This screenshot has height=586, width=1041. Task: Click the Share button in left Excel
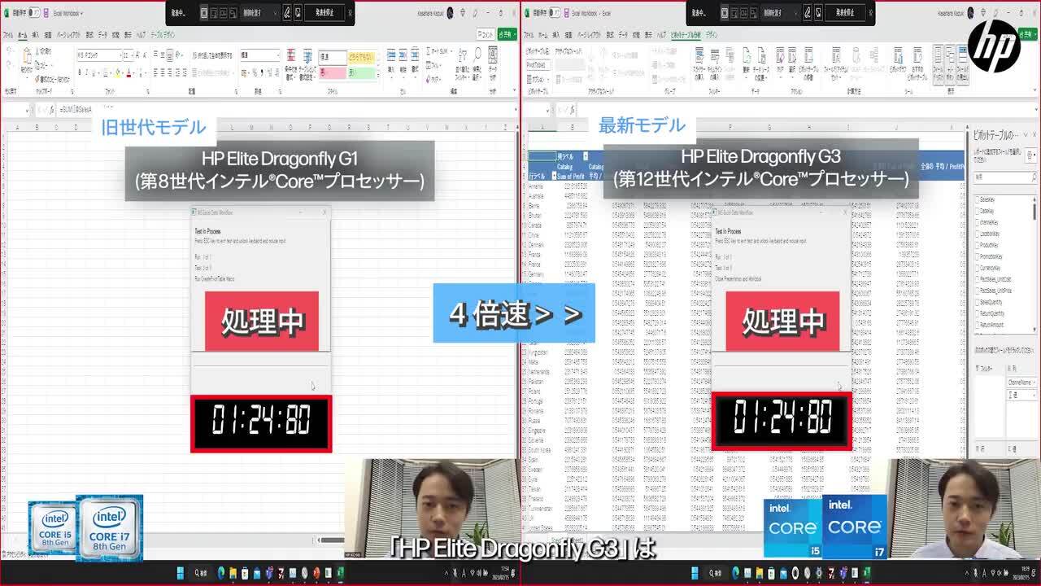(507, 34)
